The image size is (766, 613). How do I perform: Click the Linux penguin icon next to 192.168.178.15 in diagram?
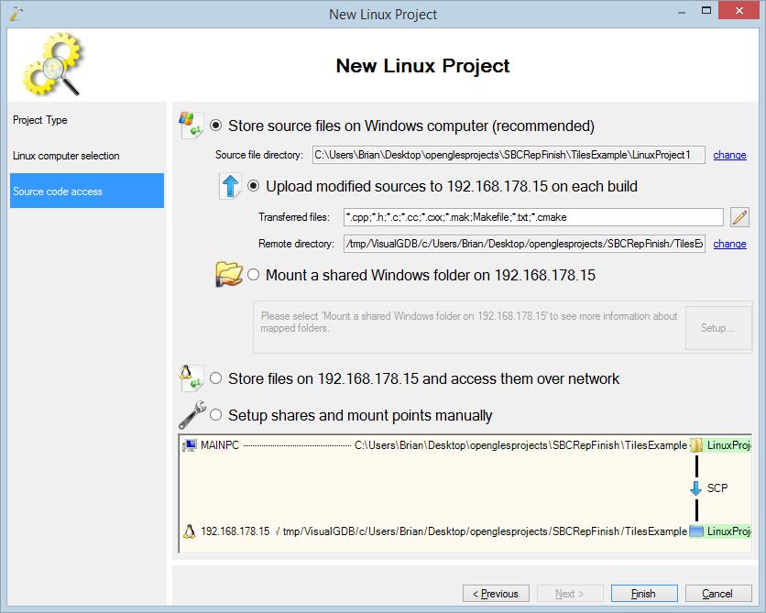point(189,531)
